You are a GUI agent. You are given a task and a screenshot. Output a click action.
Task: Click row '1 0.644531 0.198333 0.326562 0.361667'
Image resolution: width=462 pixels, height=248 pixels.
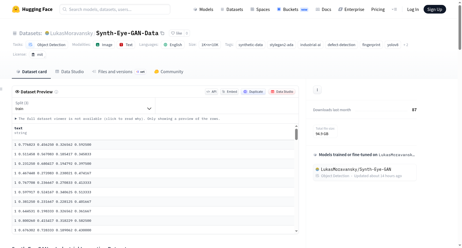tap(153, 211)
